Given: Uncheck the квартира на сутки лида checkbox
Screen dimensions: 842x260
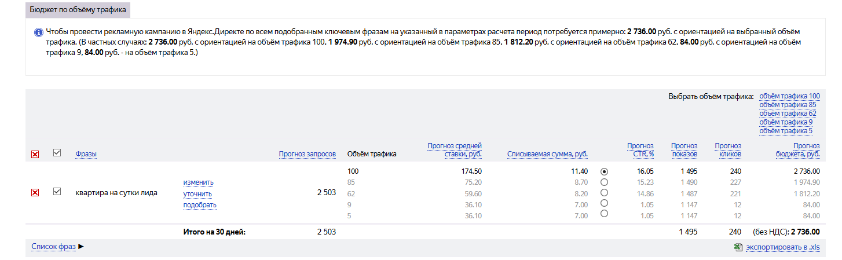Looking at the screenshot, I should [57, 192].
